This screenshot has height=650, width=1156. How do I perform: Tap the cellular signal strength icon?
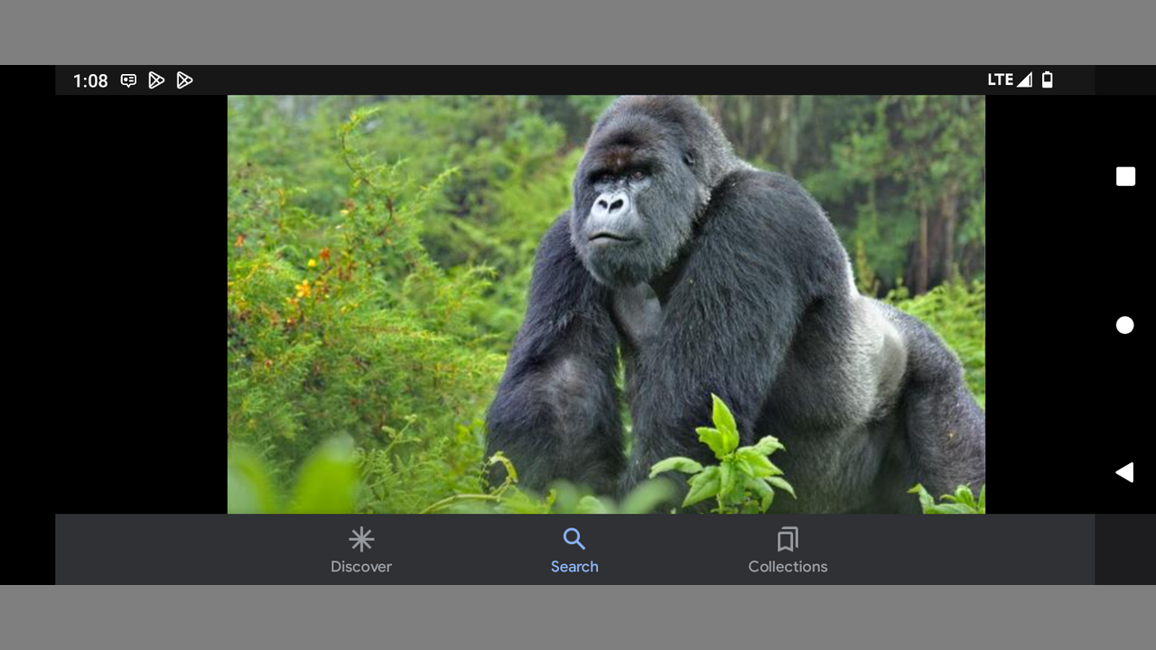tap(1024, 79)
